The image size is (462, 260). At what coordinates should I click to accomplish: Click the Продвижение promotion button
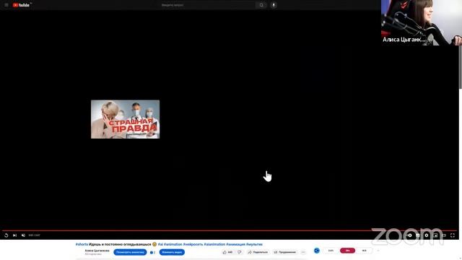285,252
